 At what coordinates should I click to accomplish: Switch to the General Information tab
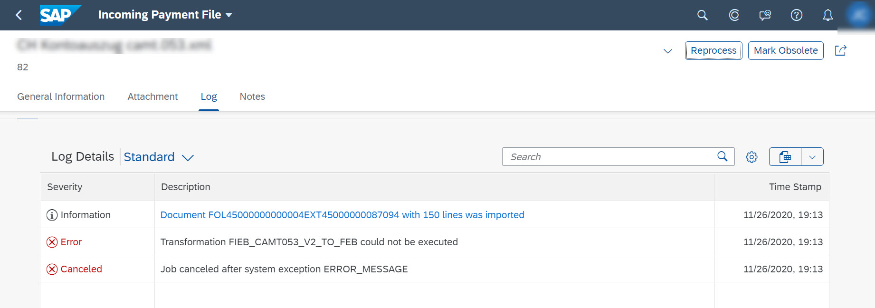point(61,96)
